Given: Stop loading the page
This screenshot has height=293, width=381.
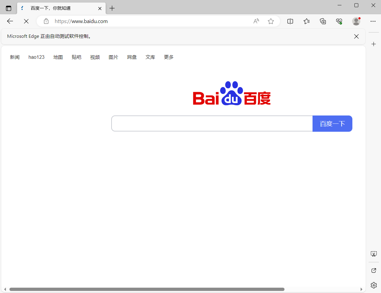Looking at the screenshot, I should click(26, 21).
